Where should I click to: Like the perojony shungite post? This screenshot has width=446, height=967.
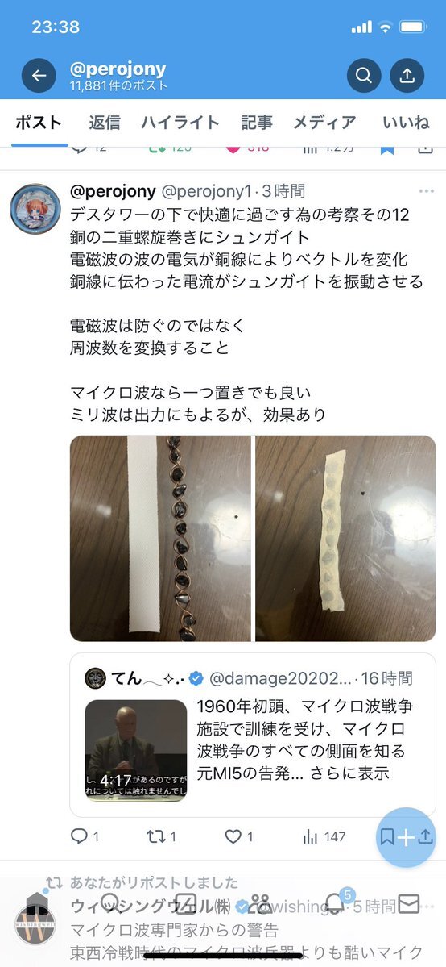coord(238,836)
